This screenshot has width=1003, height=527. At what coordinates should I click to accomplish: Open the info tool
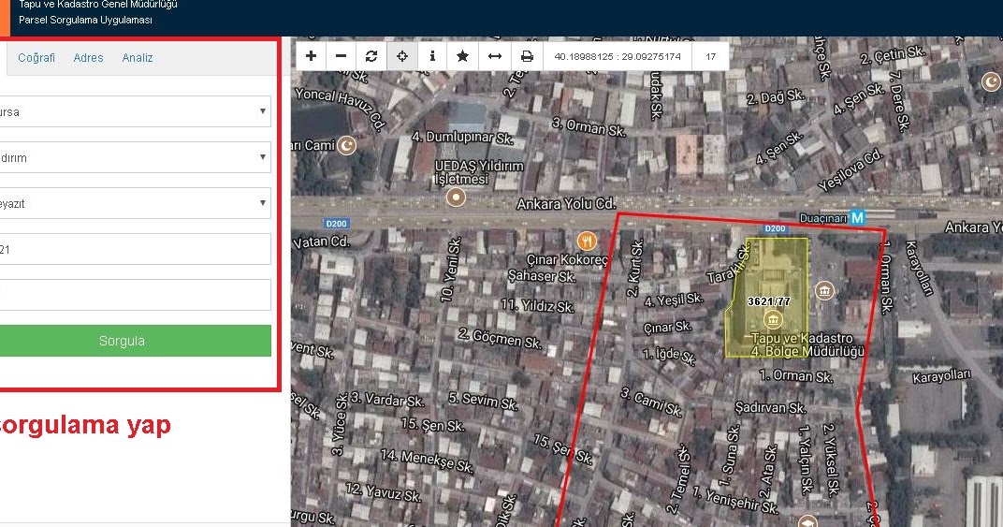point(432,56)
